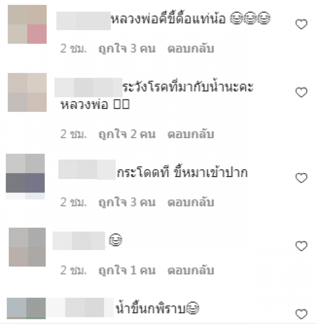Open second commenter's profile picture
Image resolution: width=317 pixels, height=324 pixels.
[x=27, y=92]
